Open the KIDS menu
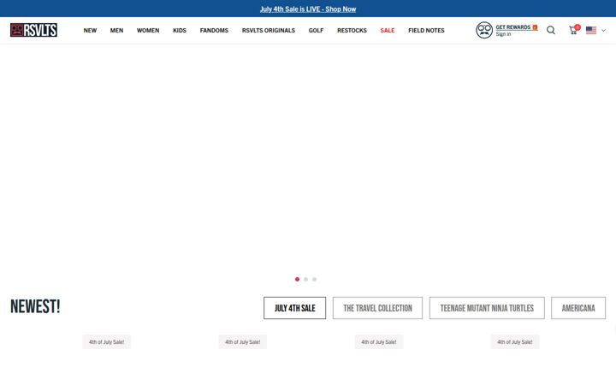The width and height of the screenshot is (616, 385). (180, 30)
